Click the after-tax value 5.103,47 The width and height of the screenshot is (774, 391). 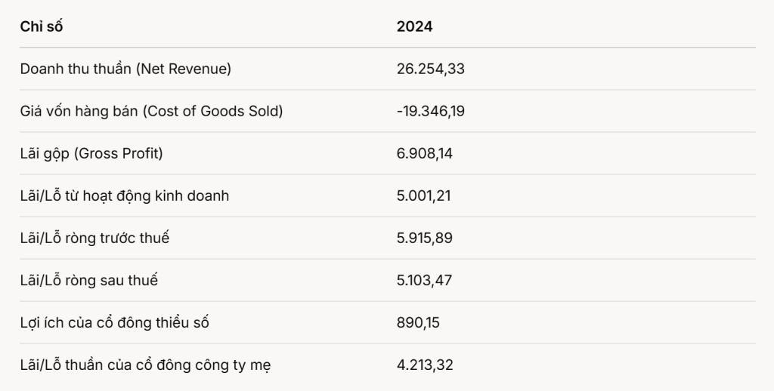pyautogui.click(x=425, y=281)
